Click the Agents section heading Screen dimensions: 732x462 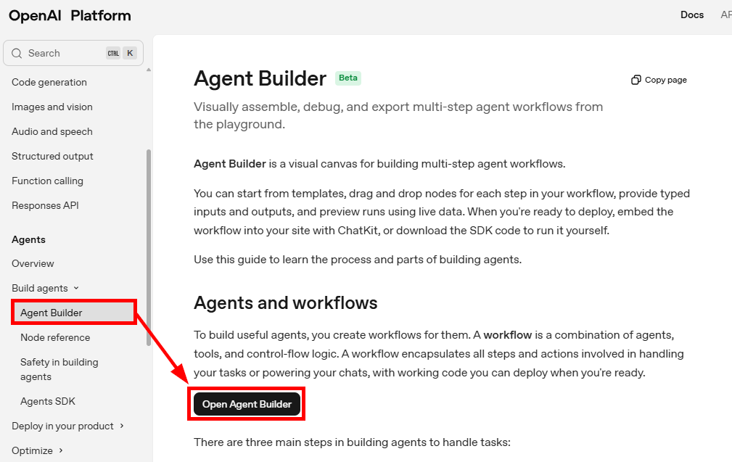coord(28,240)
